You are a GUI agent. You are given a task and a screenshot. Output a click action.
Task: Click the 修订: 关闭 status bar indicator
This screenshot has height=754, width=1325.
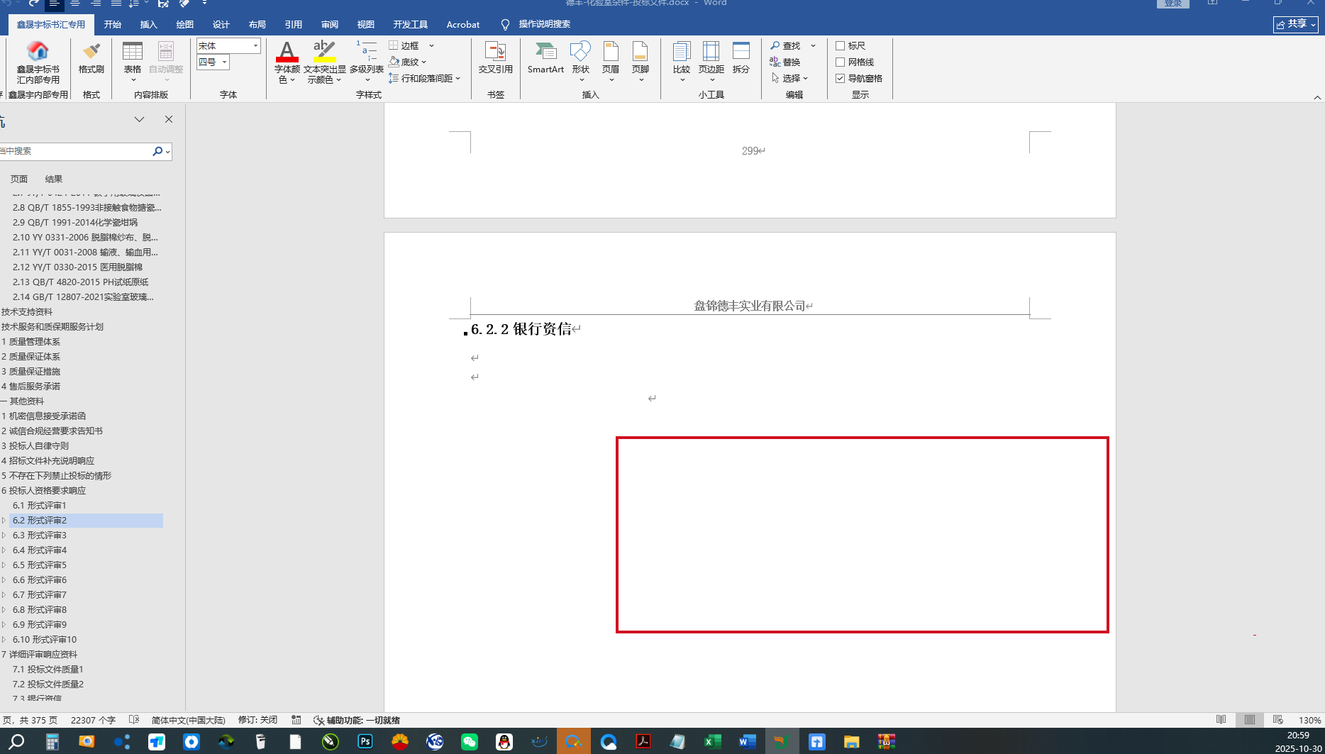[257, 720]
